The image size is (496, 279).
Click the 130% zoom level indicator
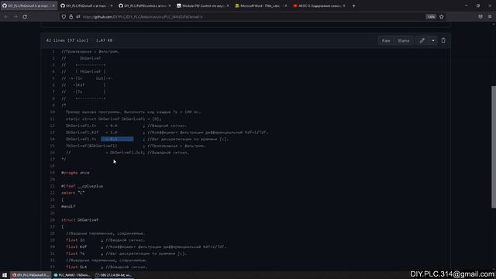coord(431,16)
